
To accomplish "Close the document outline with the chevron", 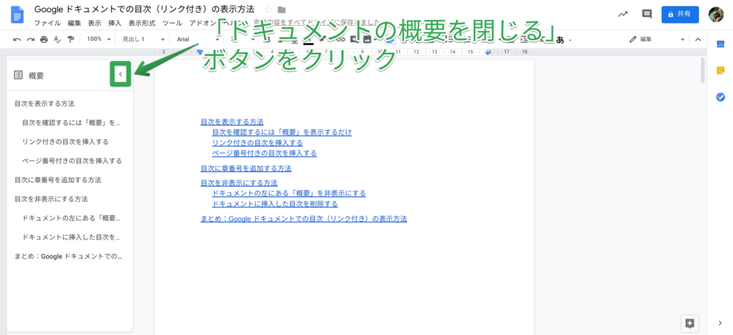I will (120, 74).
